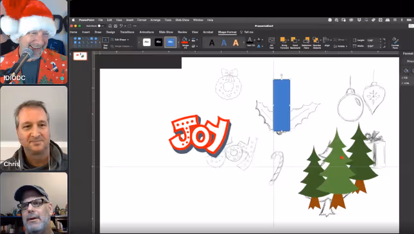The width and height of the screenshot is (414, 234).
Task: Open the Arrange menu in menu bar
Action: coord(155,20)
